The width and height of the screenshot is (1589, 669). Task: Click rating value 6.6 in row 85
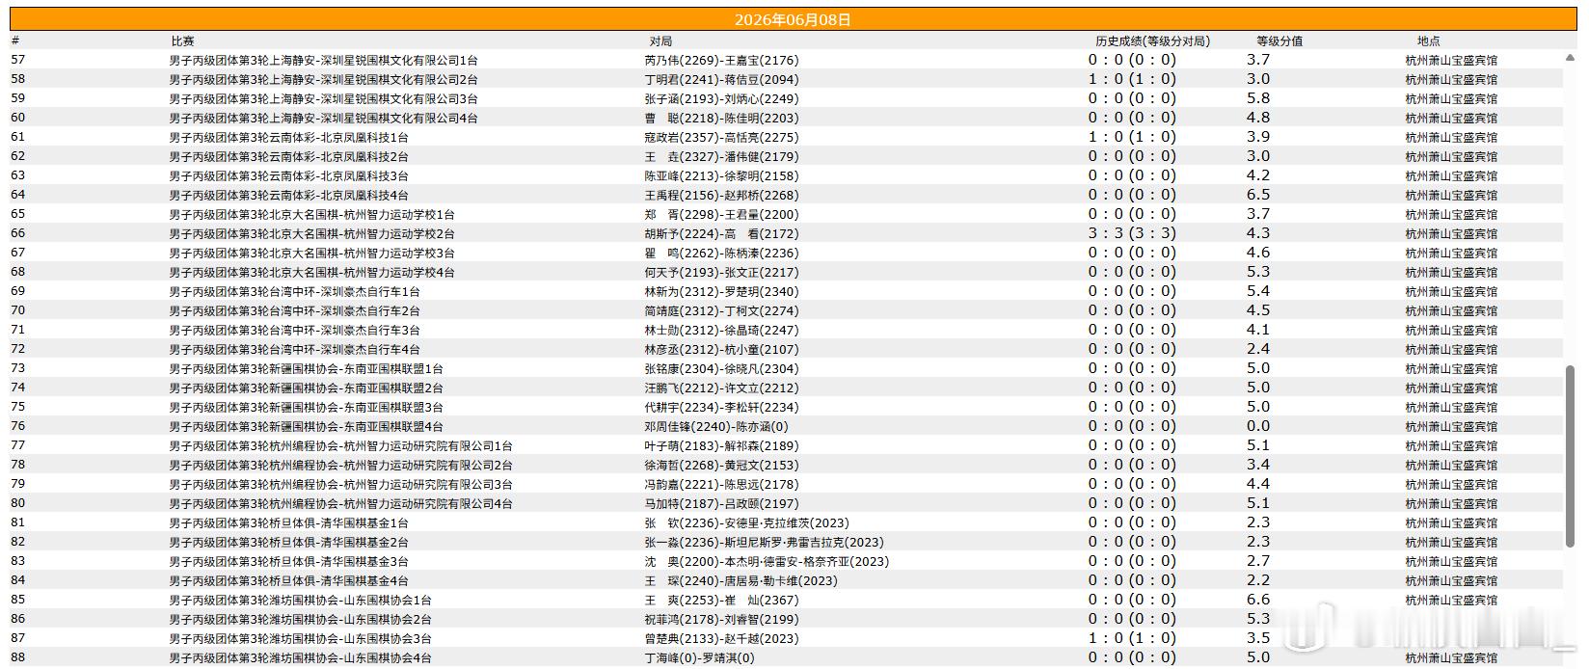[1257, 600]
